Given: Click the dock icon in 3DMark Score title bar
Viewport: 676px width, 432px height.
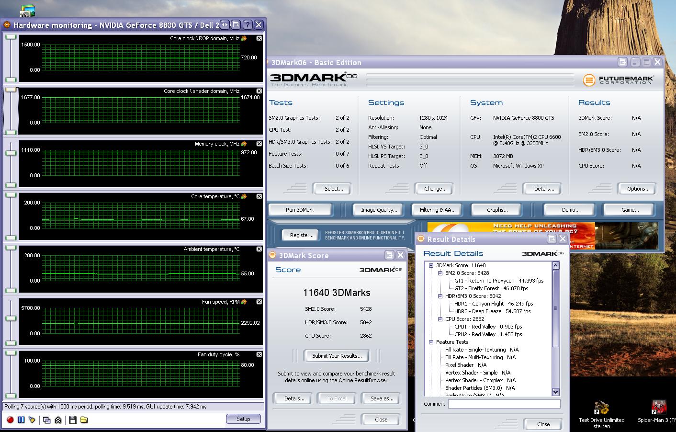Looking at the screenshot, I should point(389,255).
